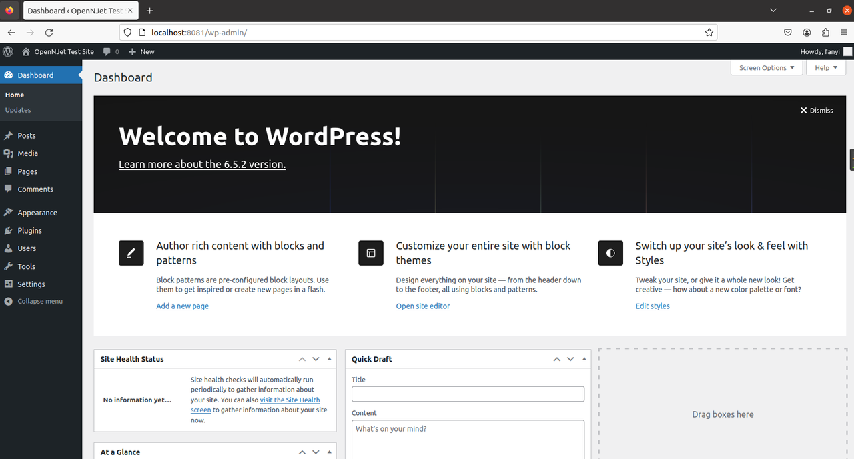
Task: Open Firefox application menu
Action: point(844,32)
